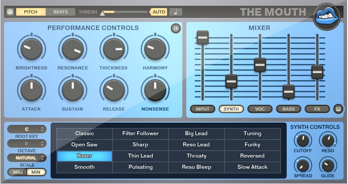The image size is (348, 184).
Task: Click the Synth mixer fader handle
Action: point(231,81)
